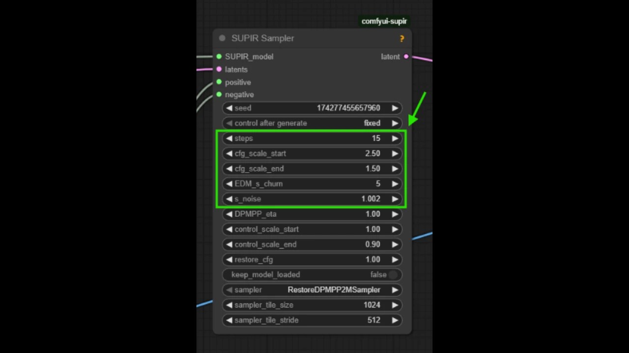629x353 pixels.
Task: Collapse the node via the title circle
Action: click(222, 38)
